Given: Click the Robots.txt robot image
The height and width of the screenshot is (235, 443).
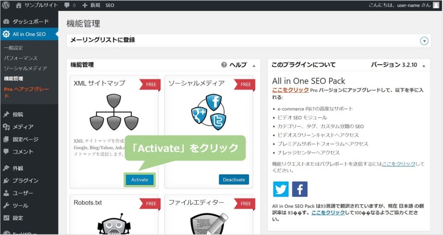Looking at the screenshot, I should click(x=114, y=224).
